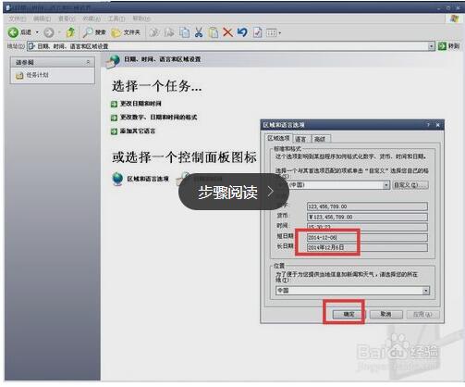This screenshot has width=465, height=387.
Task: Open the 收藏 menu
Action: coord(92,19)
